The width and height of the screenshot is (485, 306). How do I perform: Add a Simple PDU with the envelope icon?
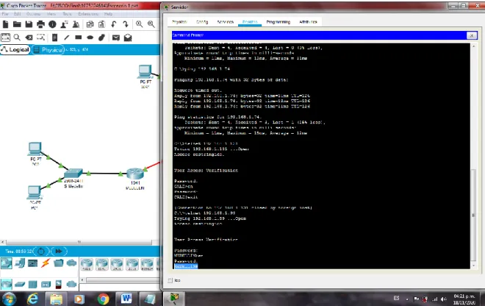(x=116, y=38)
